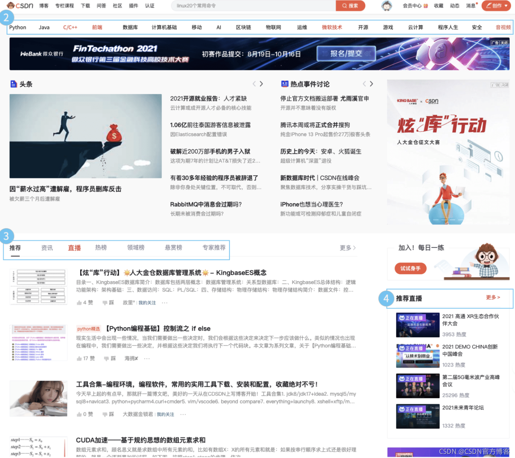
Task: Select the 云计算 category
Action: 415,27
